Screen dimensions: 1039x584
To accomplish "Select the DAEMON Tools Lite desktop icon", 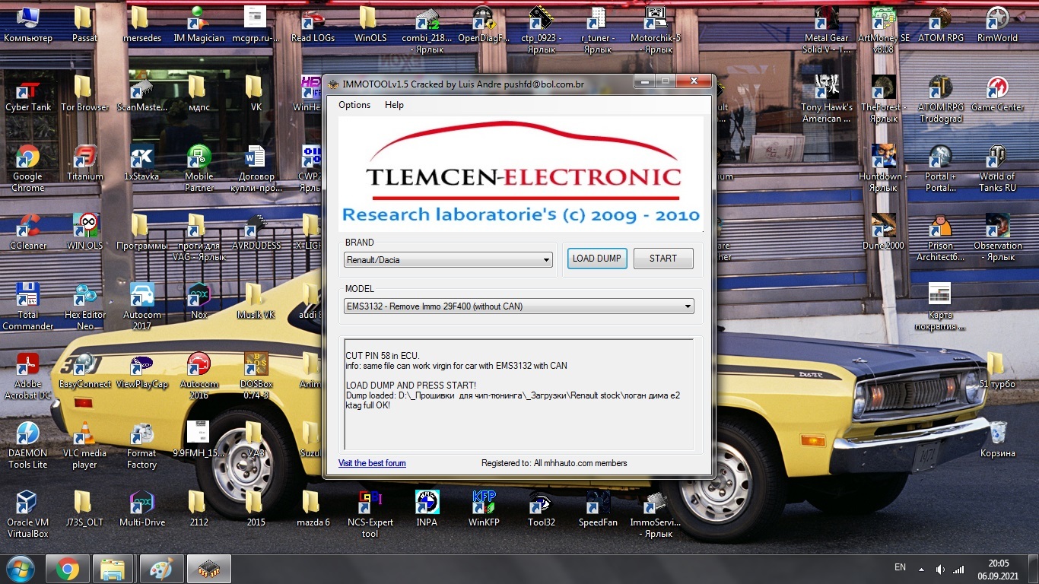I will click(28, 446).
